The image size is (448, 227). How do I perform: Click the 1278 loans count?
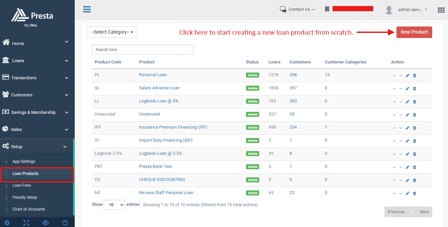(274, 75)
